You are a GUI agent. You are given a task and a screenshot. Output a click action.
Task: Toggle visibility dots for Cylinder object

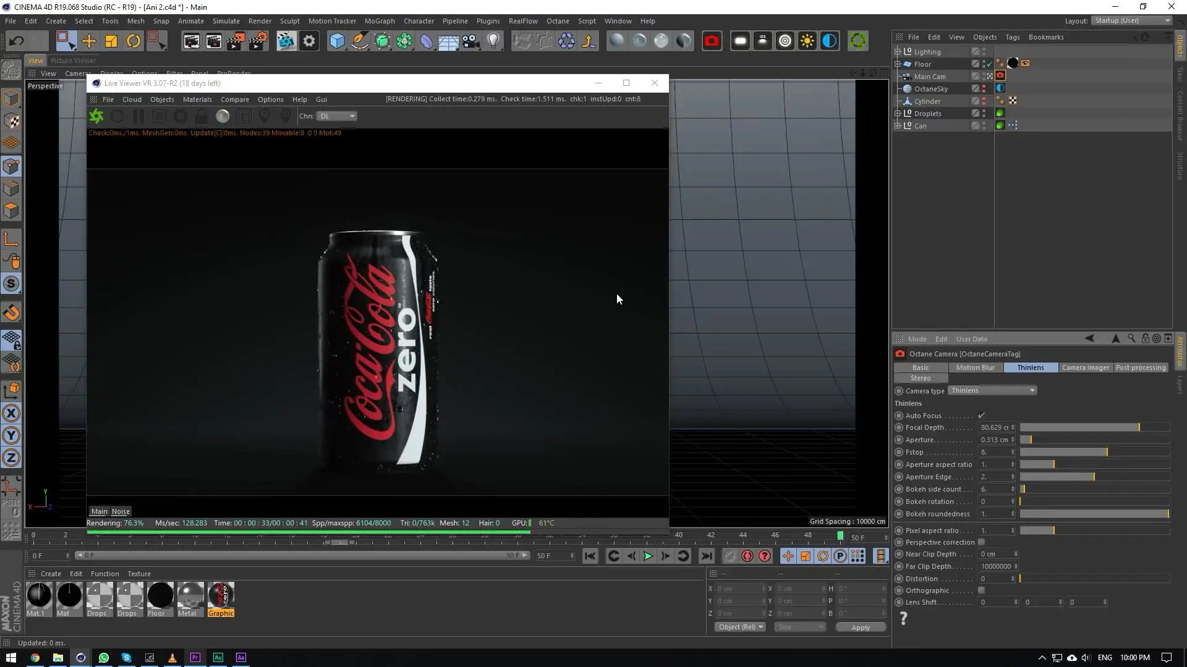[x=984, y=101]
